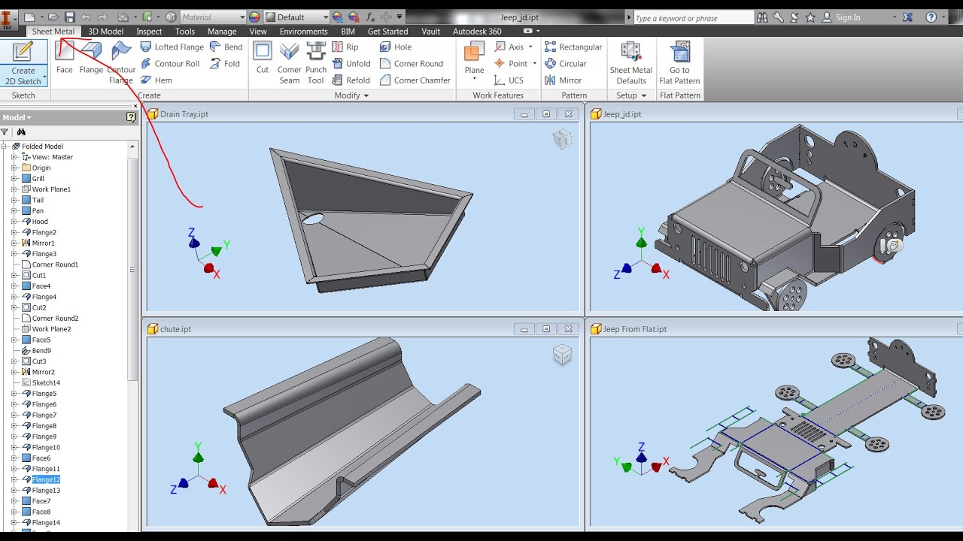The width and height of the screenshot is (963, 541).
Task: Select Flange12 in the model tree
Action: pos(46,479)
